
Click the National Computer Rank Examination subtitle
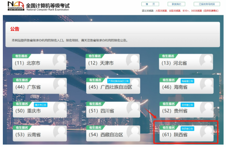[x=48, y=10]
